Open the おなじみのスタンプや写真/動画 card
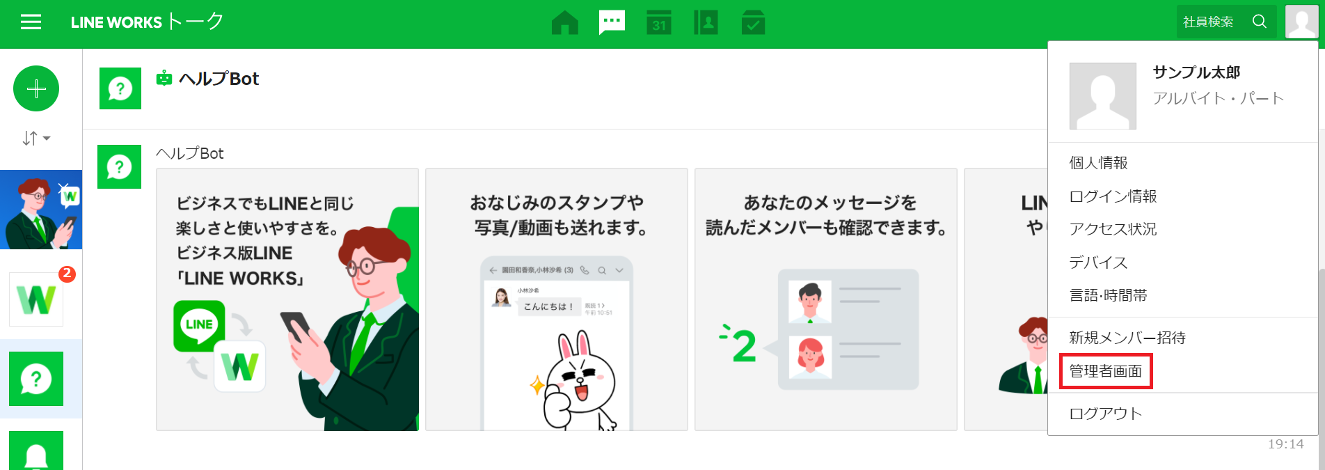 click(x=557, y=299)
